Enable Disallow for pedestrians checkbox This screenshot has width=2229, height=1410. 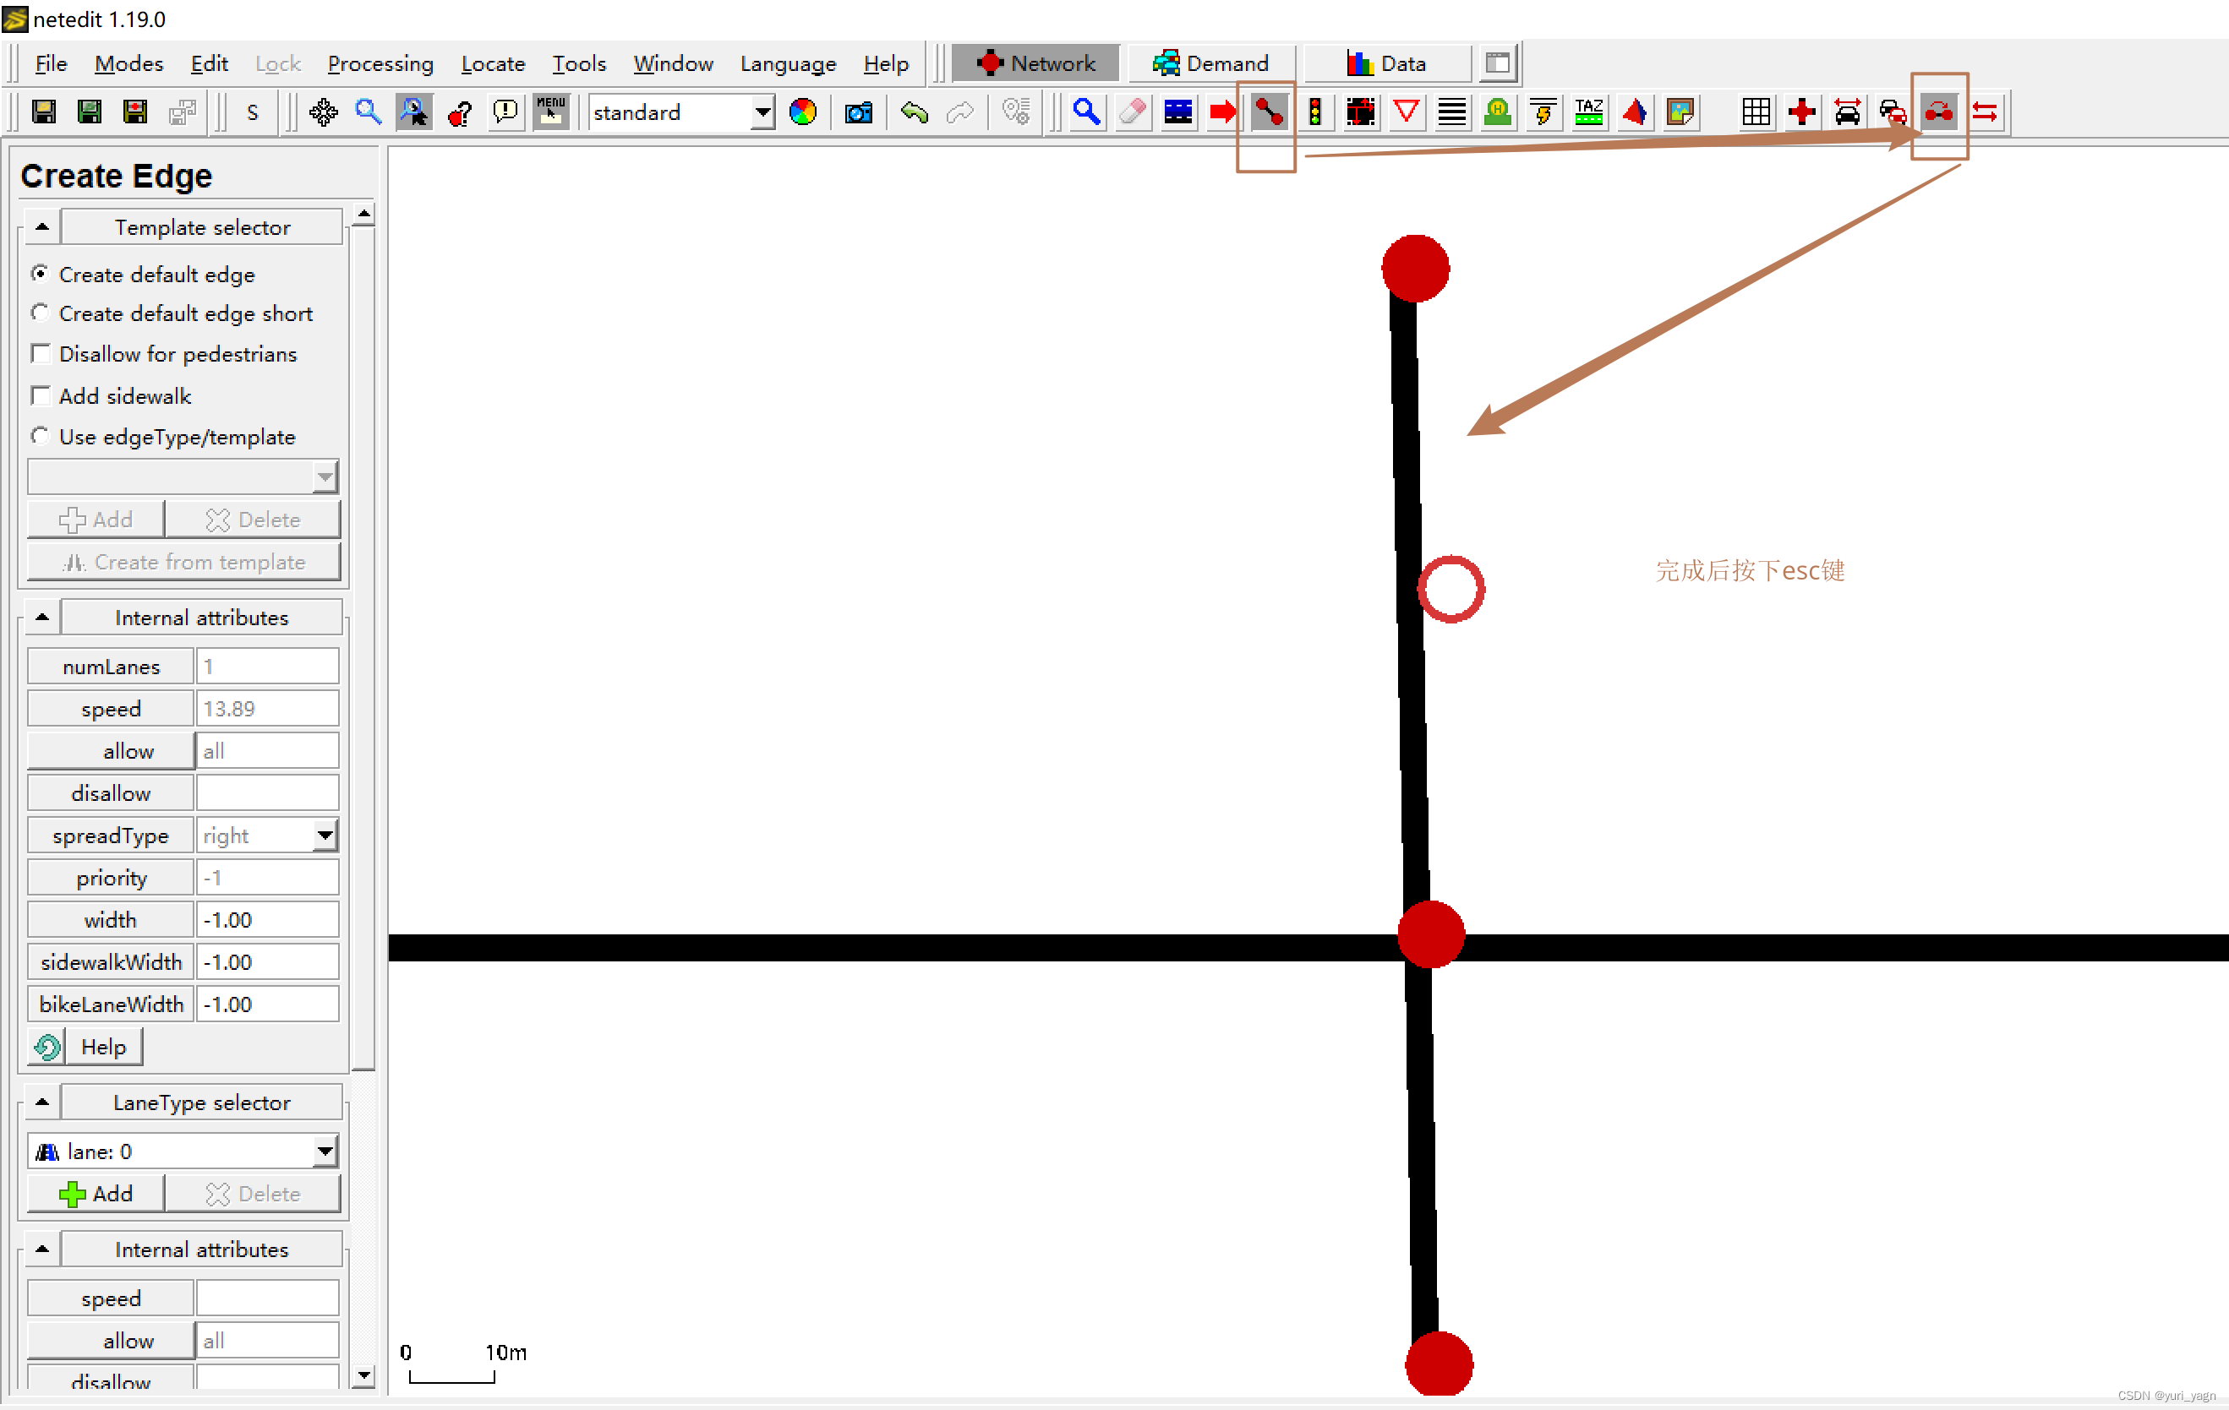tap(41, 354)
